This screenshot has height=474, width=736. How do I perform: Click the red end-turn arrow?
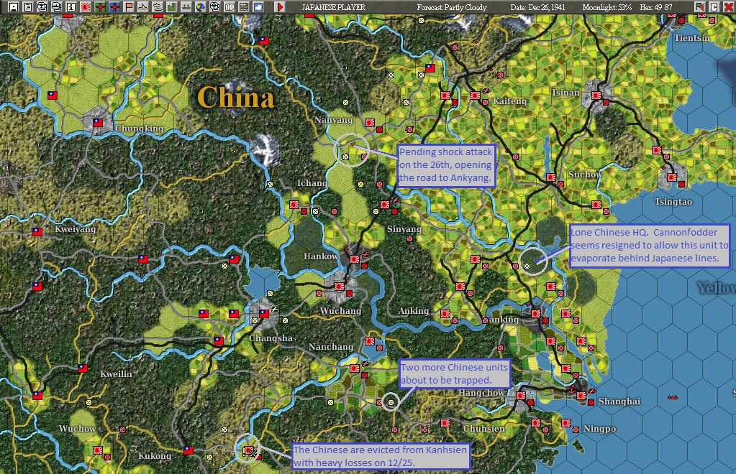[280, 7]
